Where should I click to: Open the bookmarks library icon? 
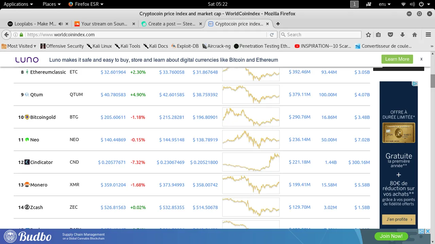coord(378,35)
